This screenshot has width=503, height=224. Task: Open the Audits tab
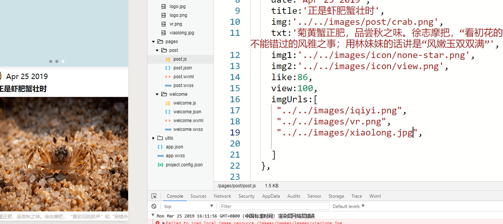click(294, 196)
